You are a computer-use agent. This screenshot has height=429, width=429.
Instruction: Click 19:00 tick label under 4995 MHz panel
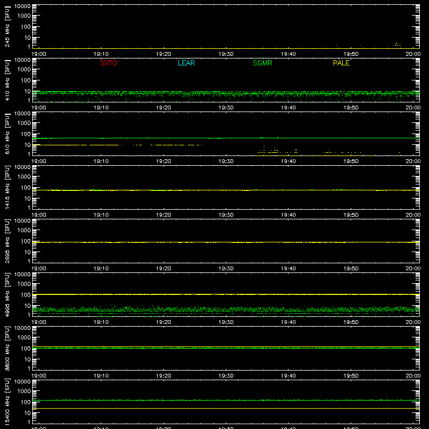click(39, 322)
